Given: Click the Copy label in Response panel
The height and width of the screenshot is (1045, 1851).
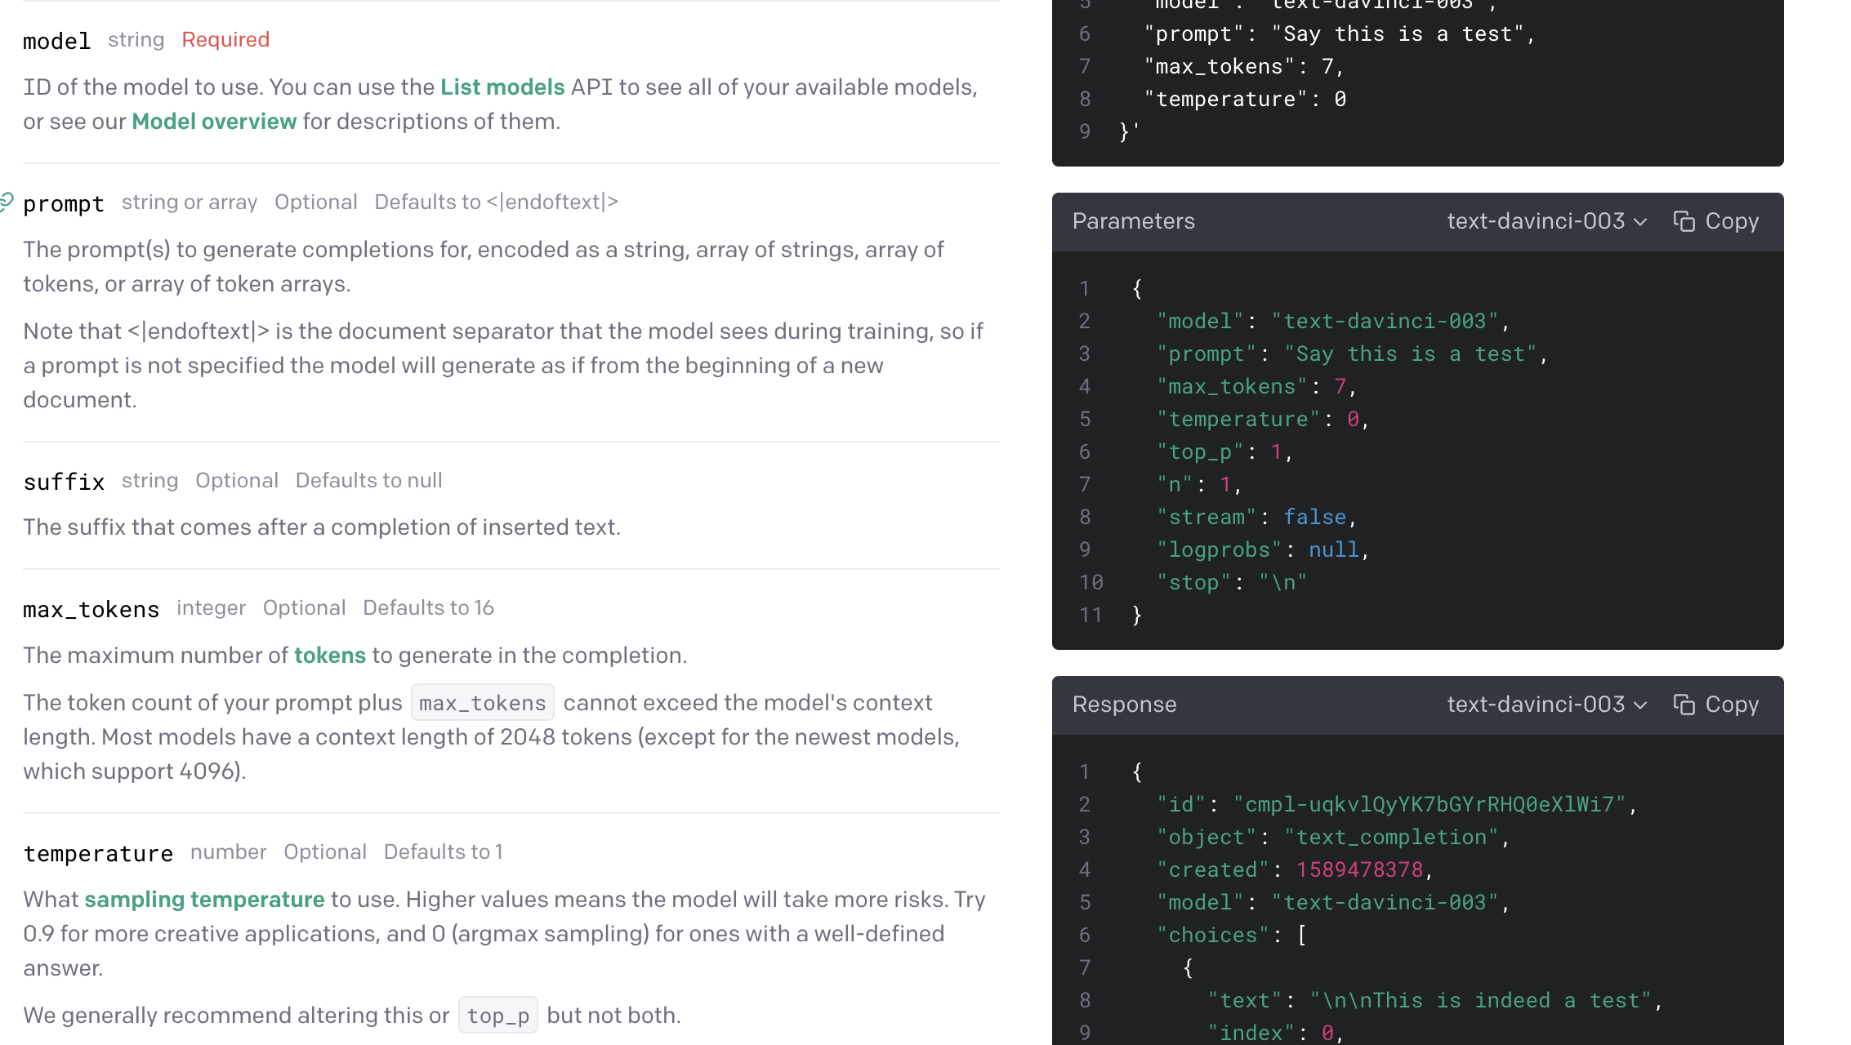Looking at the screenshot, I should tap(1732, 705).
